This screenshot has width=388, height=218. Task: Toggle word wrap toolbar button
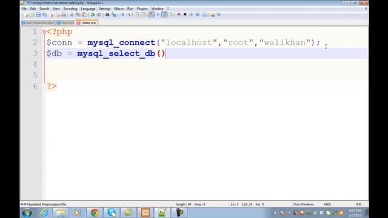point(152,15)
